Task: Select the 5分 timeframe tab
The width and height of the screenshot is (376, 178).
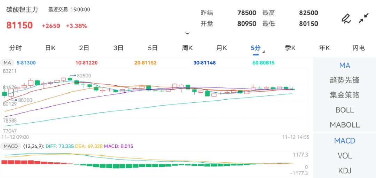Action: [x=256, y=48]
